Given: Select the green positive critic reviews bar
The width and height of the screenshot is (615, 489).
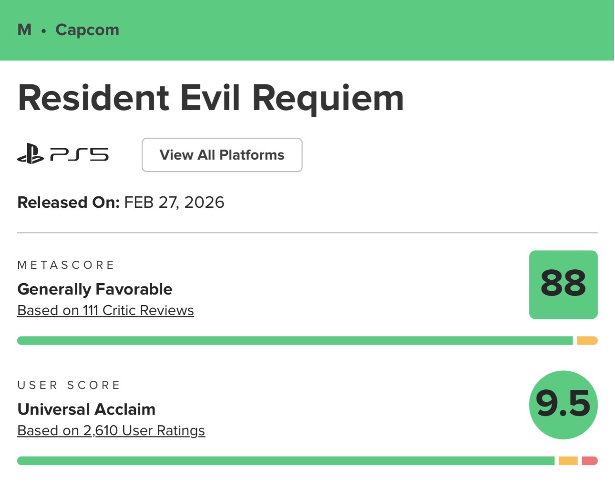Looking at the screenshot, I should pyautogui.click(x=295, y=340).
